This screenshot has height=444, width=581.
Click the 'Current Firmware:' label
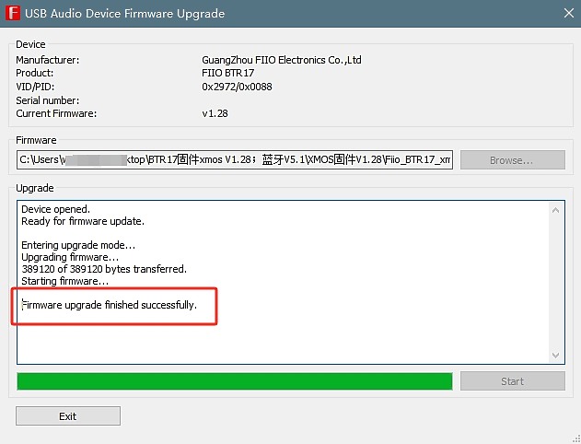[56, 113]
